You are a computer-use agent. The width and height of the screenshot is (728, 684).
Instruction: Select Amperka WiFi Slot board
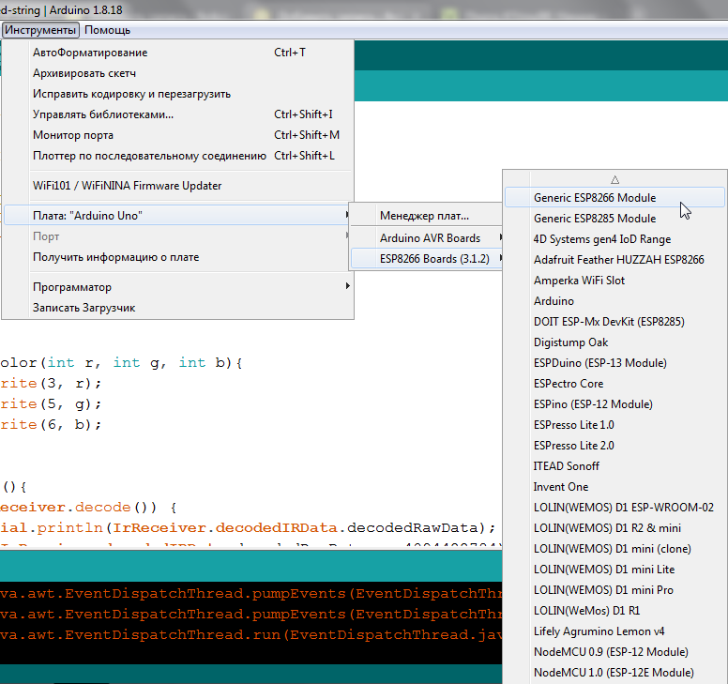pos(614,281)
